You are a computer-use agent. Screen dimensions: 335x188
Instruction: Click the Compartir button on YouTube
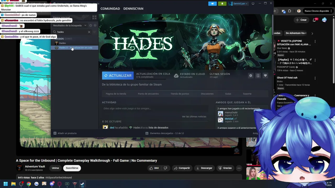[182, 168]
